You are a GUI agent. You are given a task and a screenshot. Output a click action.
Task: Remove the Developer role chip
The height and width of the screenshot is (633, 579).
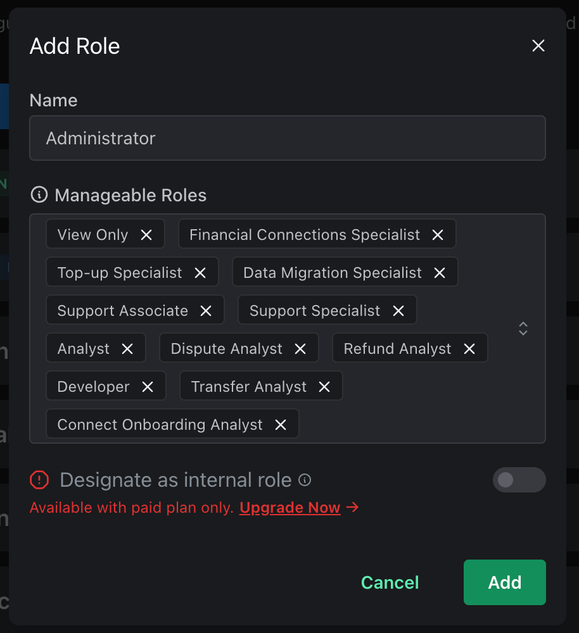(x=148, y=386)
